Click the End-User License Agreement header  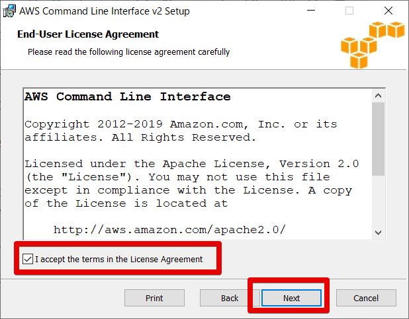point(88,34)
